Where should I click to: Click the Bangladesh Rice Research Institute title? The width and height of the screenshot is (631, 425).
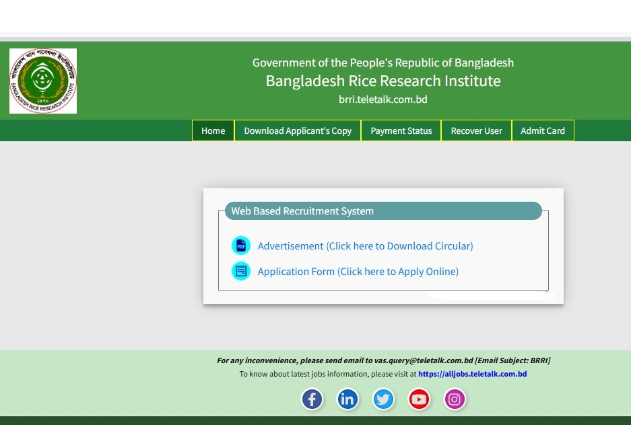[383, 81]
